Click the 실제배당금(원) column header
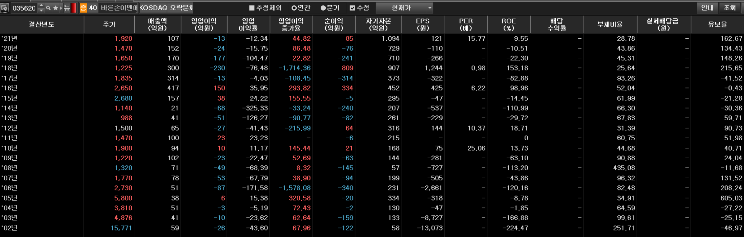The image size is (744, 237). [x=663, y=24]
